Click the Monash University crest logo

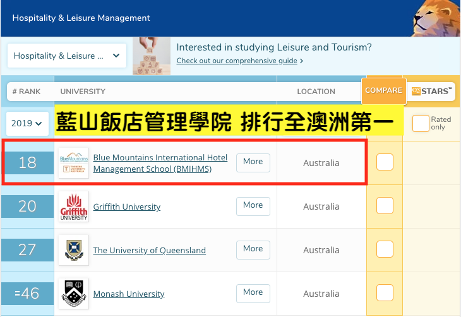point(73,294)
